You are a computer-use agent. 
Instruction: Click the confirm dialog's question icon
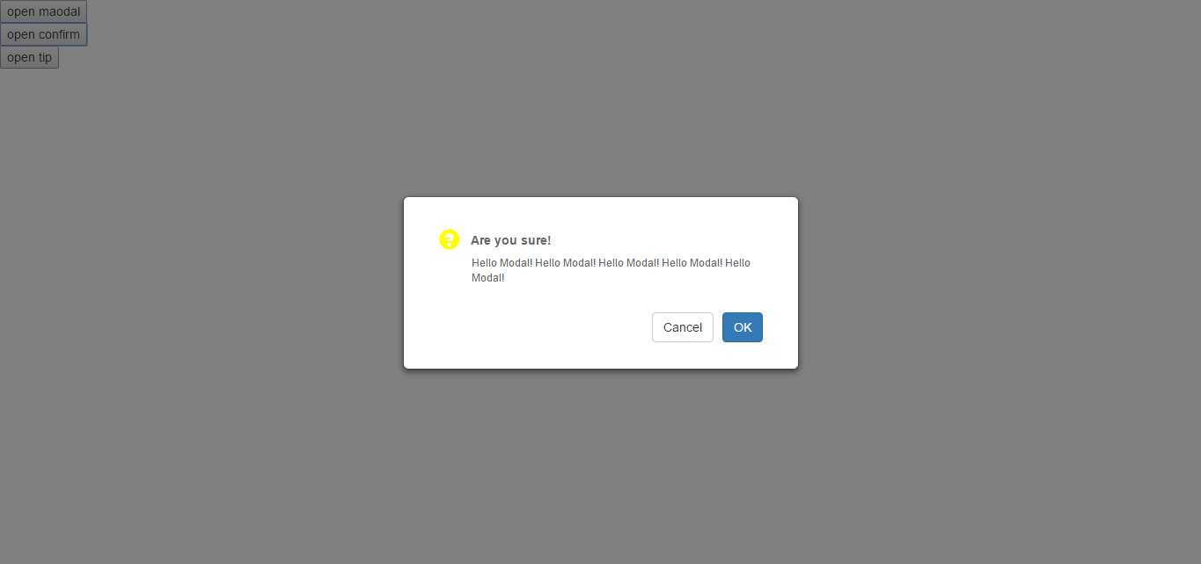point(449,239)
